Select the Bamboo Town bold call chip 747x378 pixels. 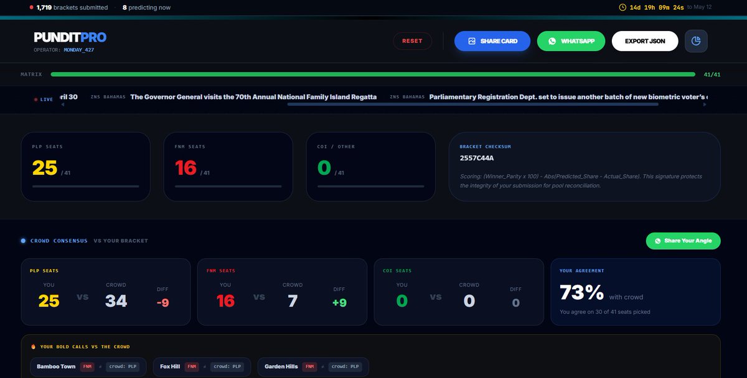(x=88, y=367)
